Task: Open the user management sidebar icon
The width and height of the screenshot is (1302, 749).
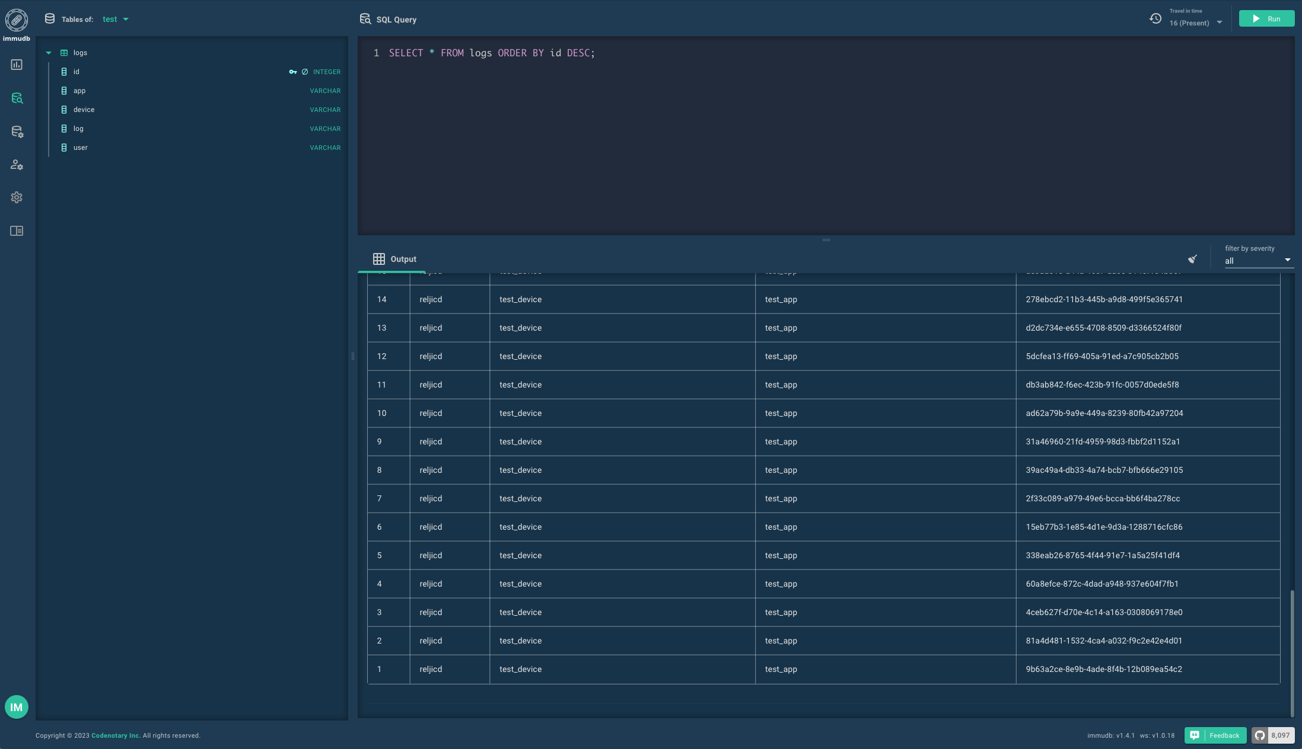Action: (x=17, y=165)
